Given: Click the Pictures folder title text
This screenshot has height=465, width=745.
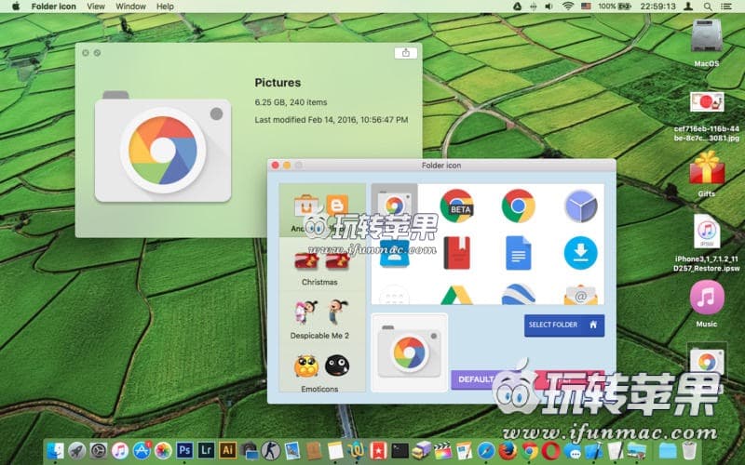Looking at the screenshot, I should click(278, 83).
